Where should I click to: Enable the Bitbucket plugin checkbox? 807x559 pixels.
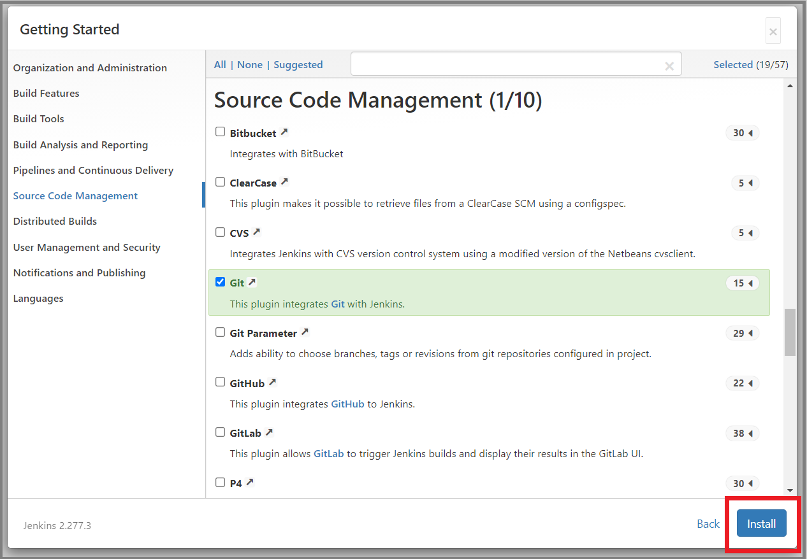pyautogui.click(x=220, y=132)
